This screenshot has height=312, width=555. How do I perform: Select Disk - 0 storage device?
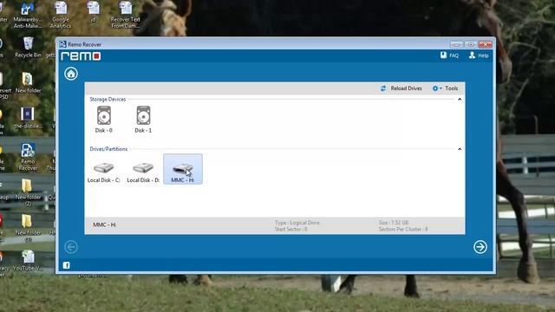click(104, 120)
